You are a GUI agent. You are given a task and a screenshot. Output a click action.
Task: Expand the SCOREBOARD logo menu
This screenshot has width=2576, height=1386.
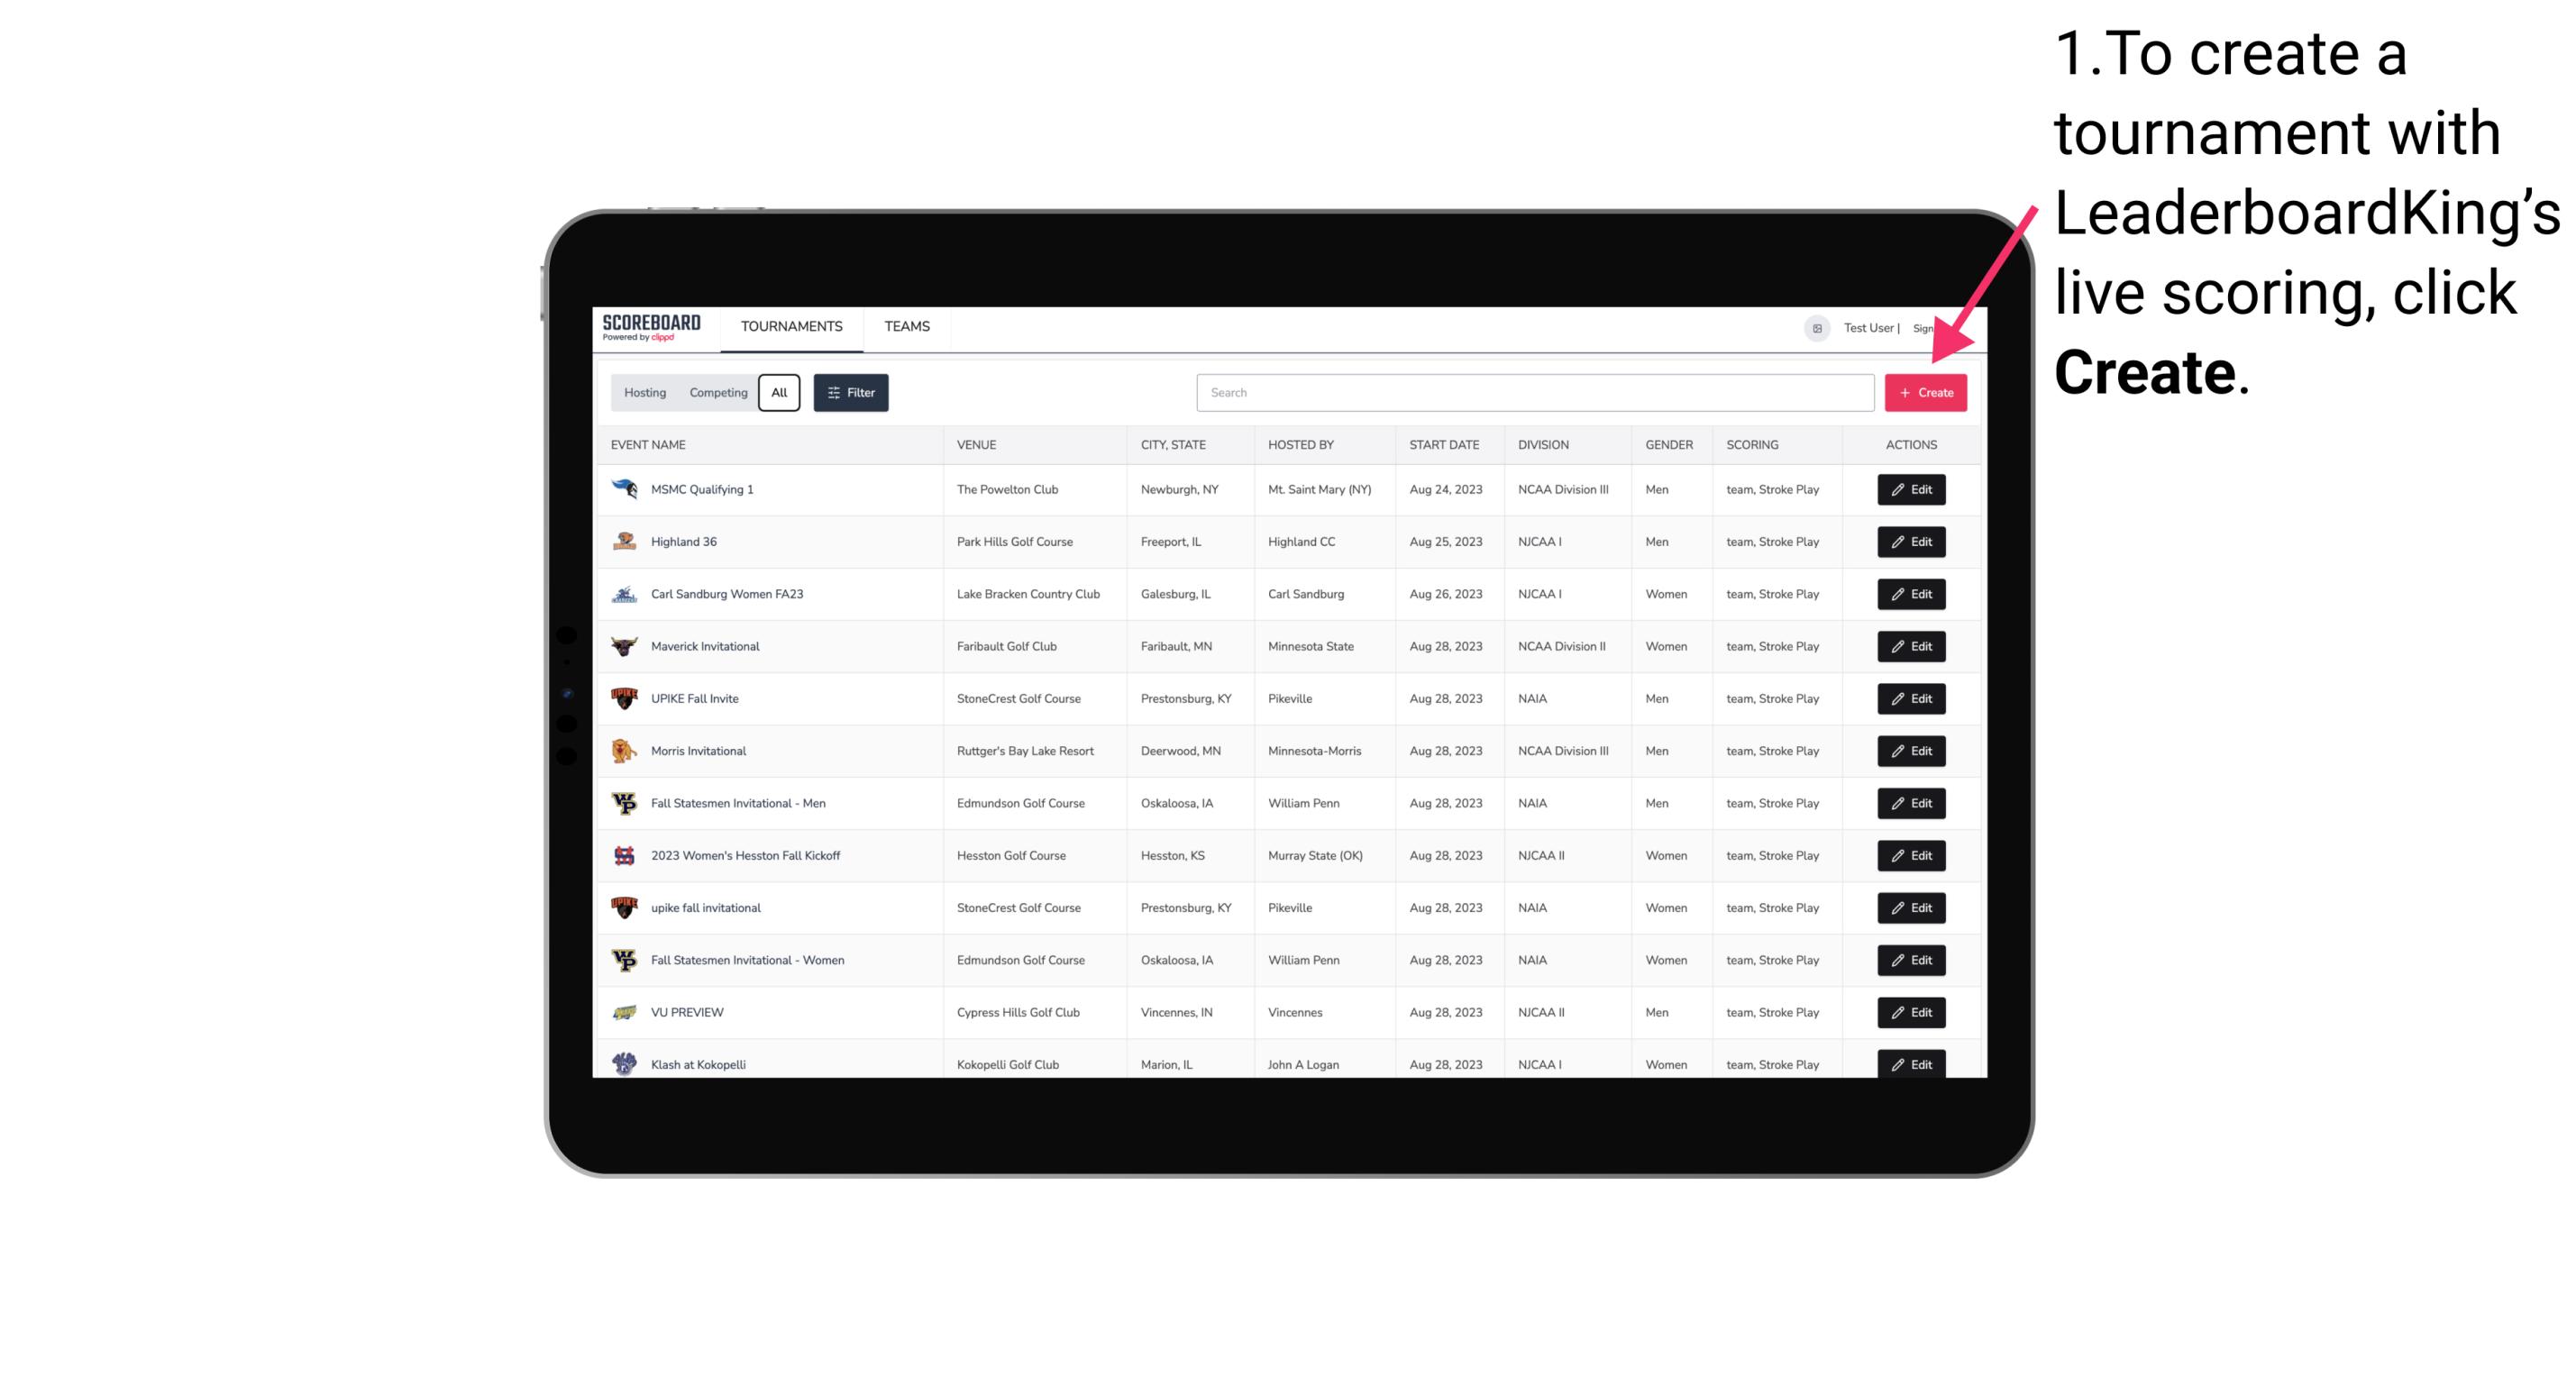pyautogui.click(x=653, y=326)
